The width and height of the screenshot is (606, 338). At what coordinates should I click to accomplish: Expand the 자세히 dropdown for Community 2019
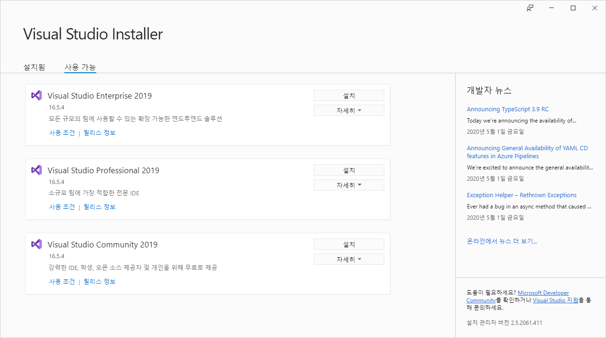[349, 259]
